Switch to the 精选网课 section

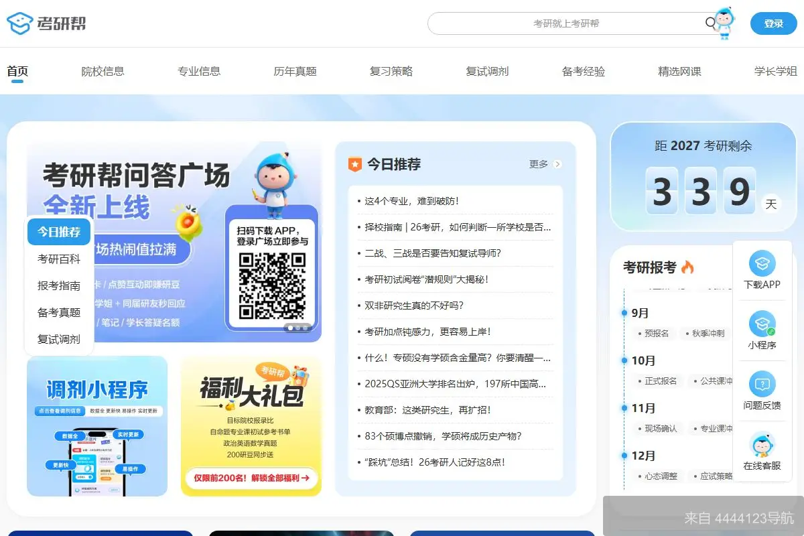pos(679,71)
